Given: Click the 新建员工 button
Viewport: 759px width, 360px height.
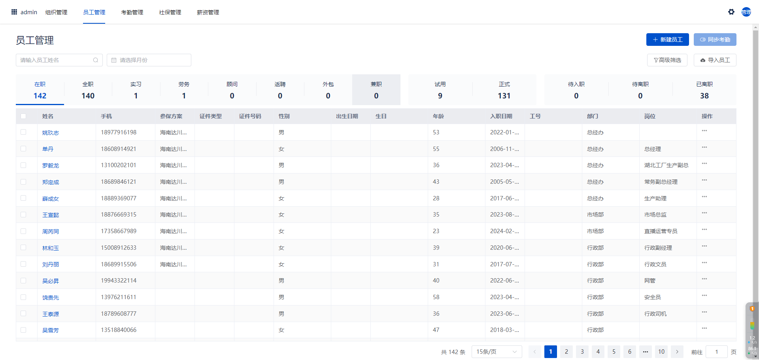Looking at the screenshot, I should (x=667, y=40).
